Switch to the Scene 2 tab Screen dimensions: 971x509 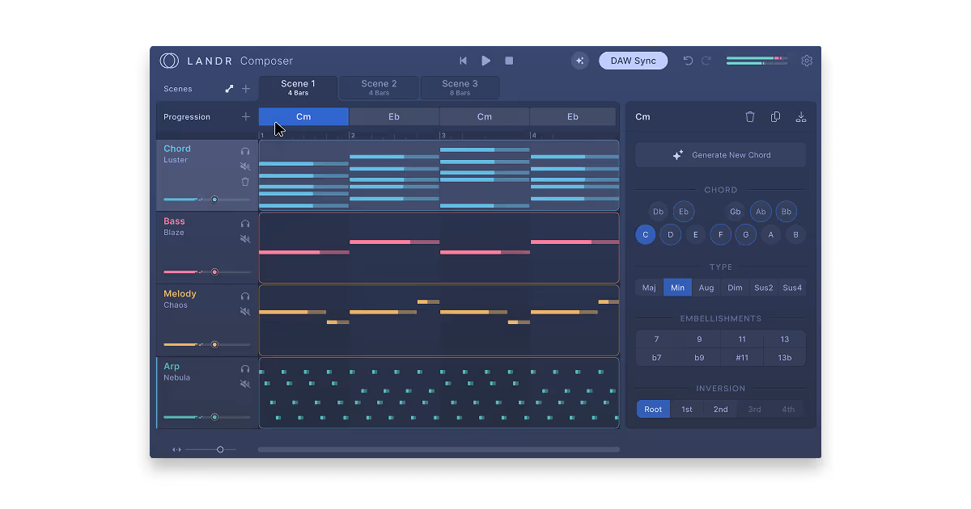coord(379,87)
